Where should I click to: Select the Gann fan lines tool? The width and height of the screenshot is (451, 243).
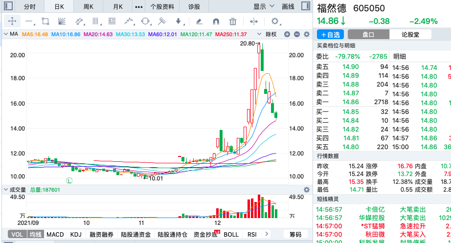click(62, 22)
